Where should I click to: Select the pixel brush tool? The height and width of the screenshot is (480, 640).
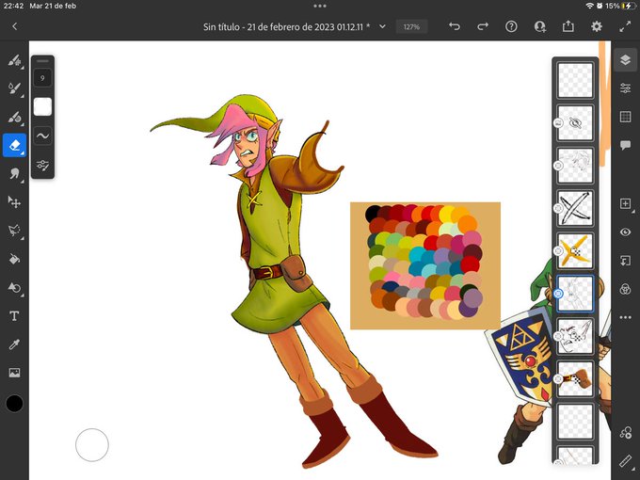(x=14, y=60)
